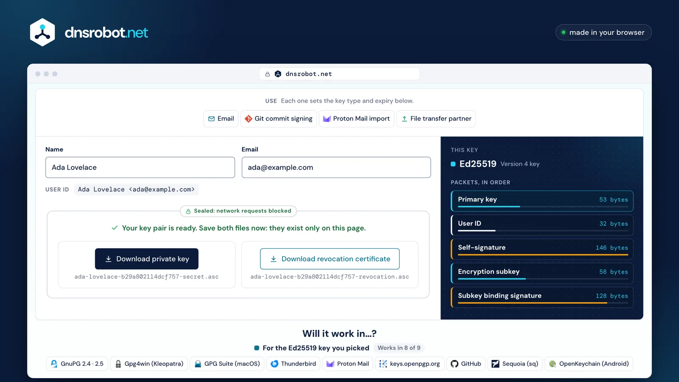Click the dnsrobot hexagon logo icon
The width and height of the screenshot is (679, 382).
click(42, 32)
